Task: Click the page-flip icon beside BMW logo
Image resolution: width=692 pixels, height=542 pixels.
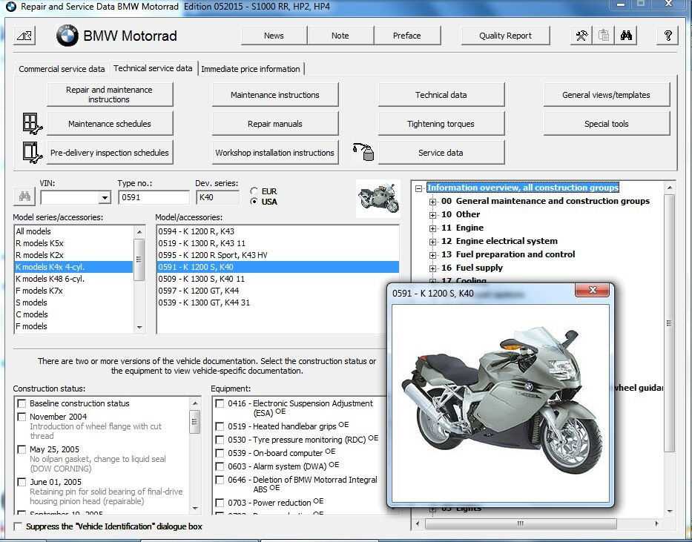Action: point(24,36)
